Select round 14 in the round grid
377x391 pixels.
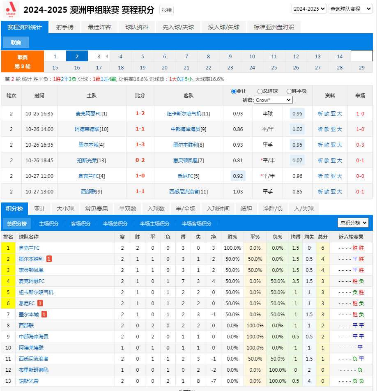(x=340, y=56)
